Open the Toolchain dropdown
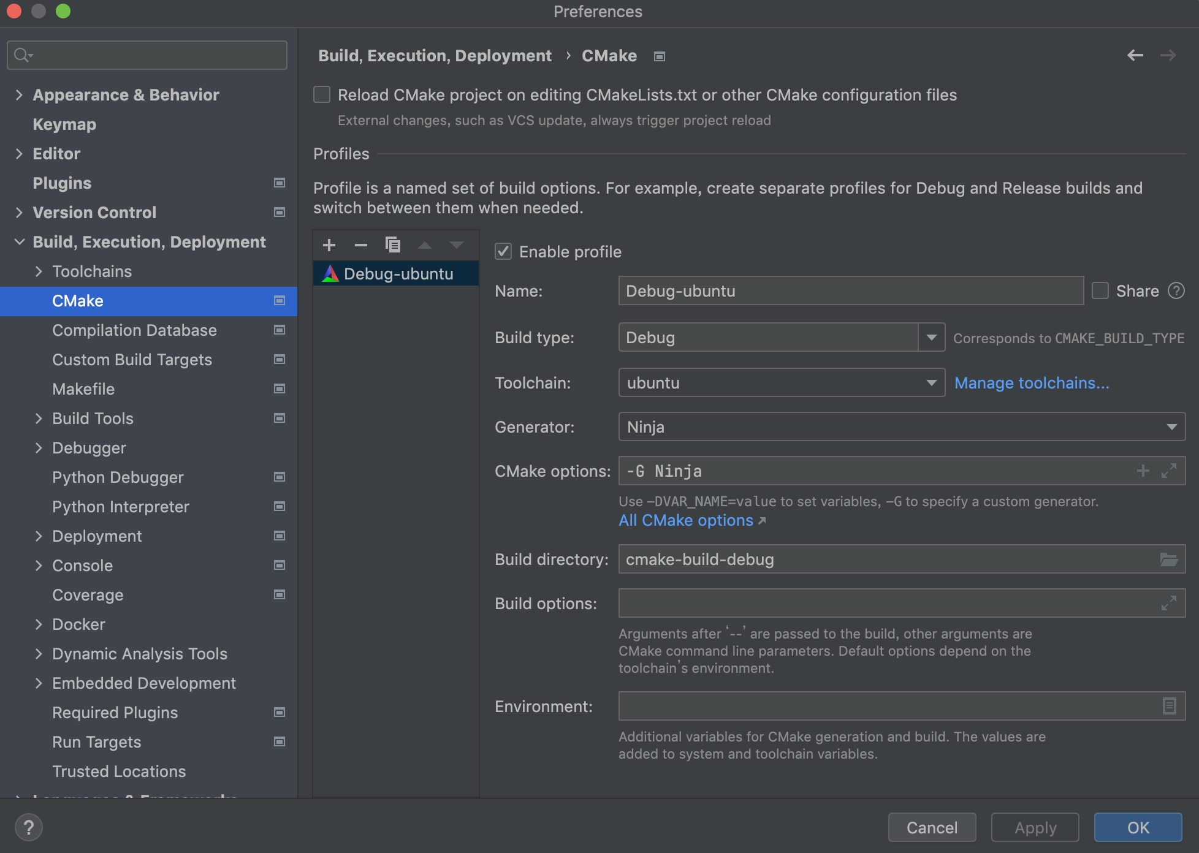Viewport: 1199px width, 853px height. (x=931, y=383)
